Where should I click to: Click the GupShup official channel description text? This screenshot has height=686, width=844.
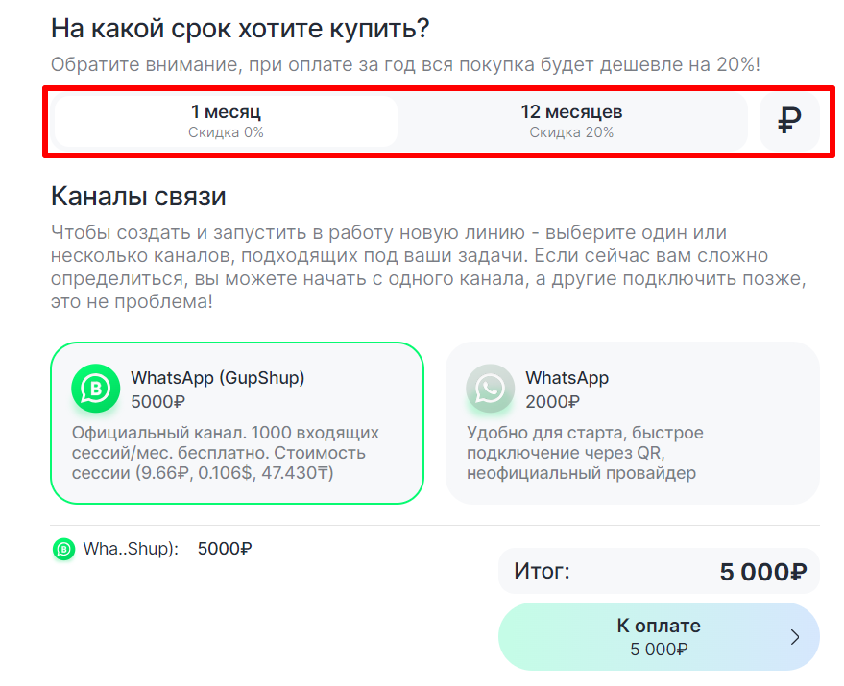226,453
